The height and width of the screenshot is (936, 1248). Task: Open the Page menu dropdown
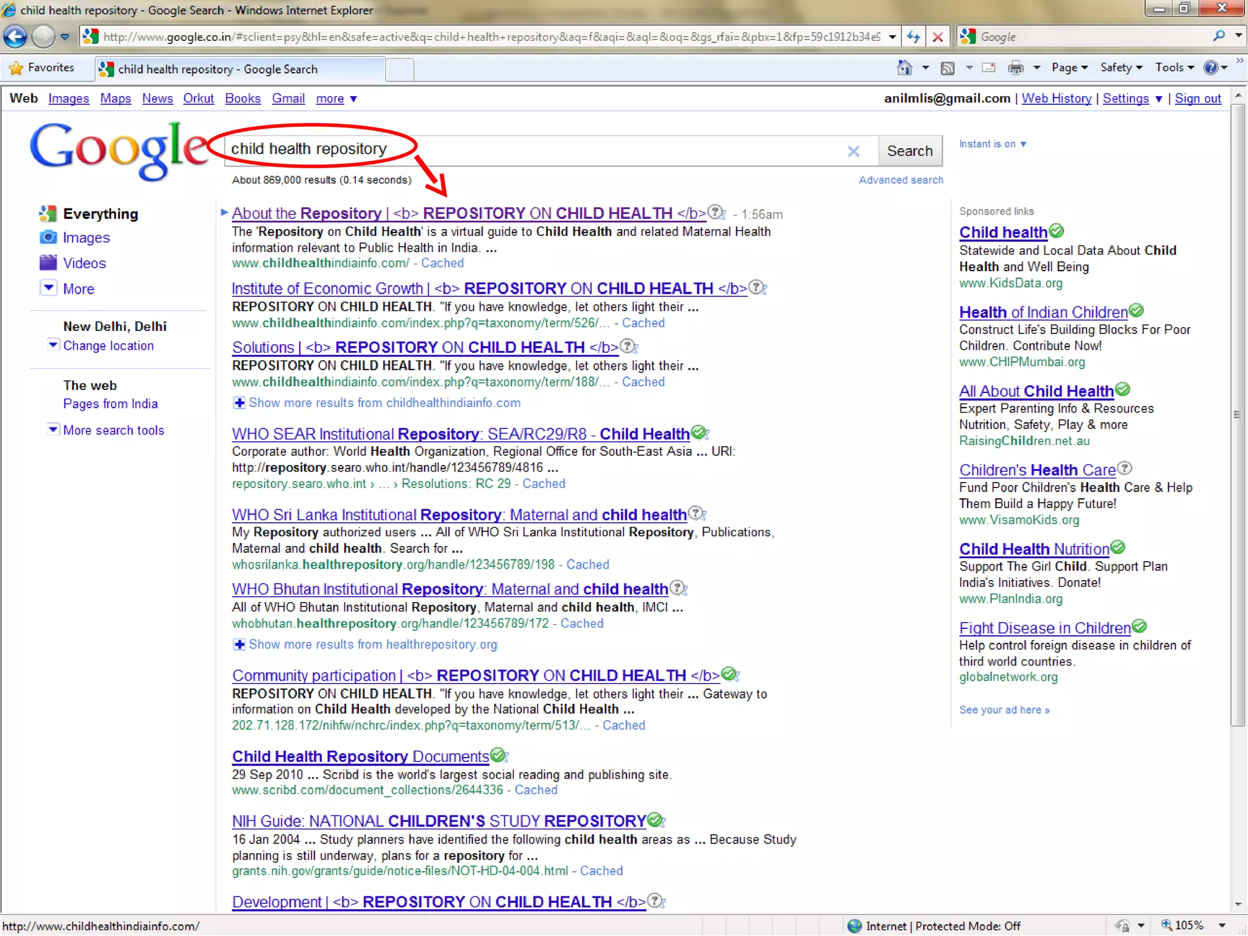pos(1069,68)
